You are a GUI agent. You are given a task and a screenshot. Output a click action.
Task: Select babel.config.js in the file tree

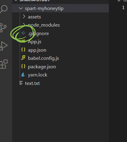pos(44,58)
